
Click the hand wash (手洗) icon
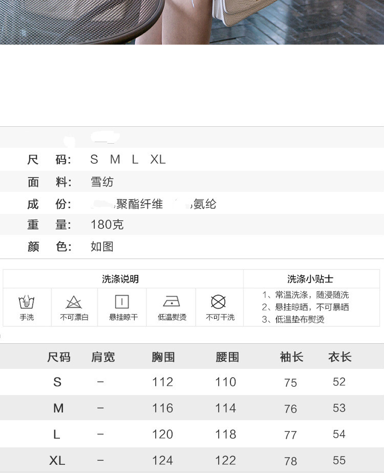pyautogui.click(x=27, y=302)
